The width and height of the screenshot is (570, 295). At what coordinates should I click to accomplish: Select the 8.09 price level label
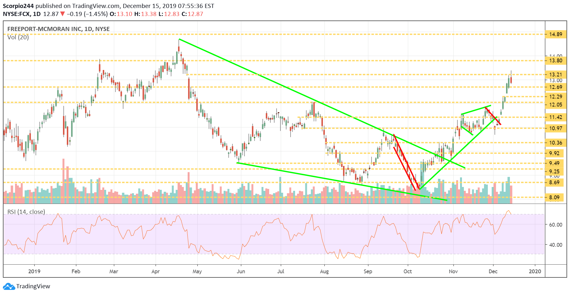(x=554, y=197)
